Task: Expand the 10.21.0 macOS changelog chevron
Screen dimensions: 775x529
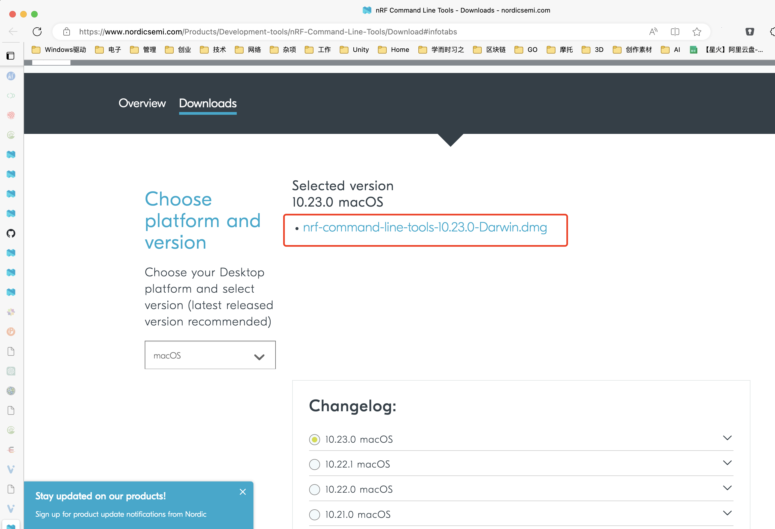Action: coord(727,513)
